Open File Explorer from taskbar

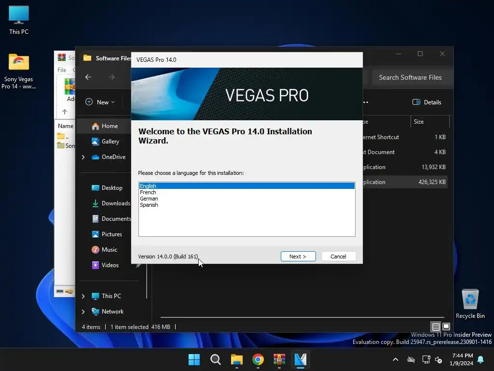tap(236, 359)
